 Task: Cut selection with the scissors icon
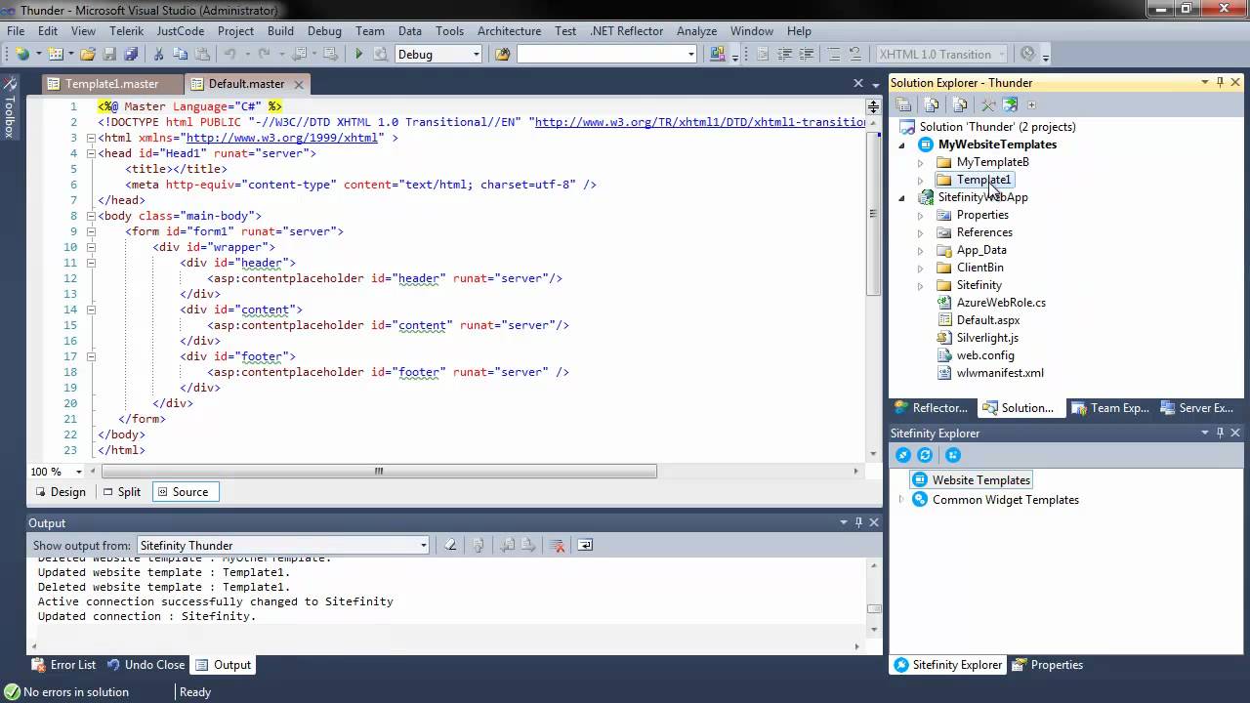click(x=158, y=55)
